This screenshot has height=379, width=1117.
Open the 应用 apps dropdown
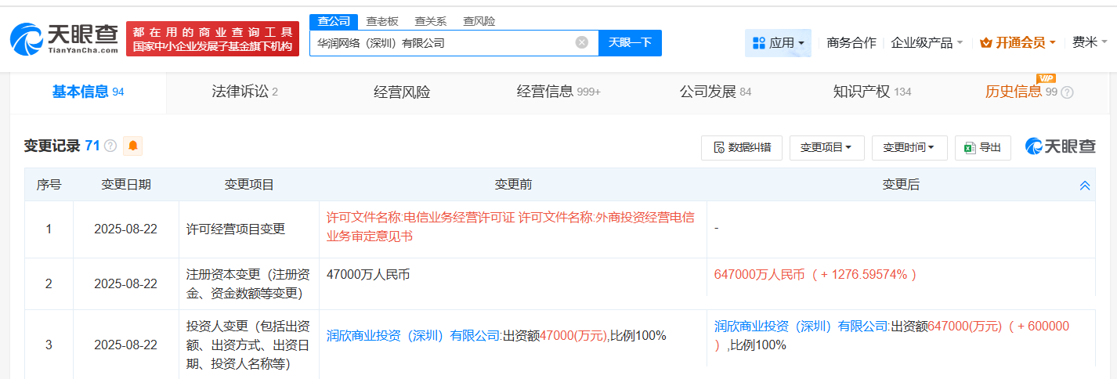tap(778, 43)
